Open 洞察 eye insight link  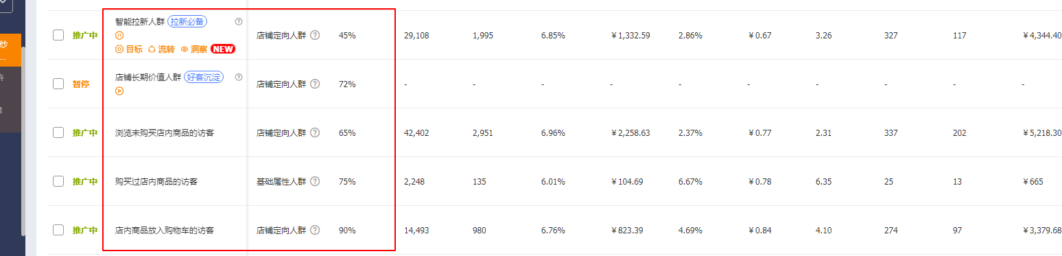(194, 49)
